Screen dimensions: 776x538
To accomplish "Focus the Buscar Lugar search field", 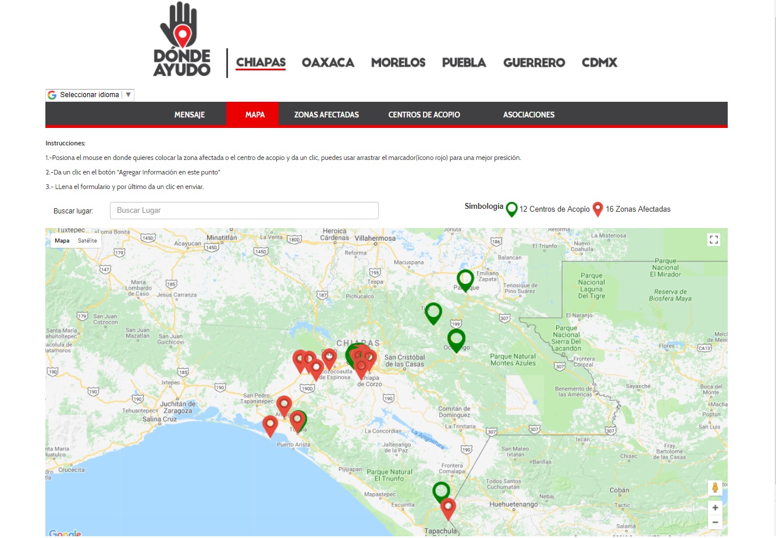I will click(244, 211).
